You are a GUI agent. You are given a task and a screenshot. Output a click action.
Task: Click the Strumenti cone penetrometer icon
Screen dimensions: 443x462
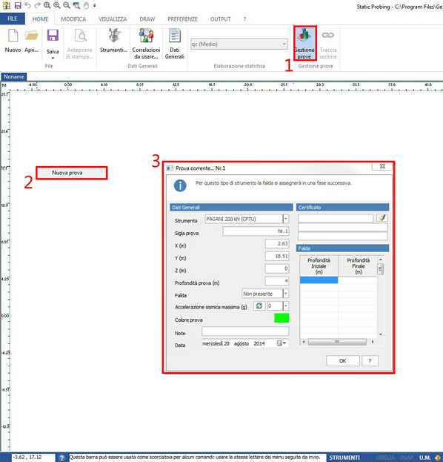point(114,36)
